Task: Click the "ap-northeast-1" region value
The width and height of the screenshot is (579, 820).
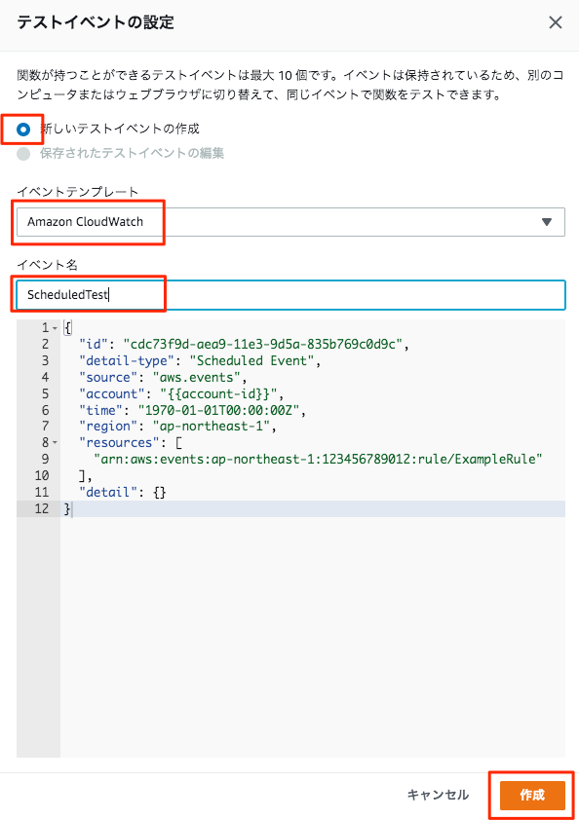Action: click(212, 427)
